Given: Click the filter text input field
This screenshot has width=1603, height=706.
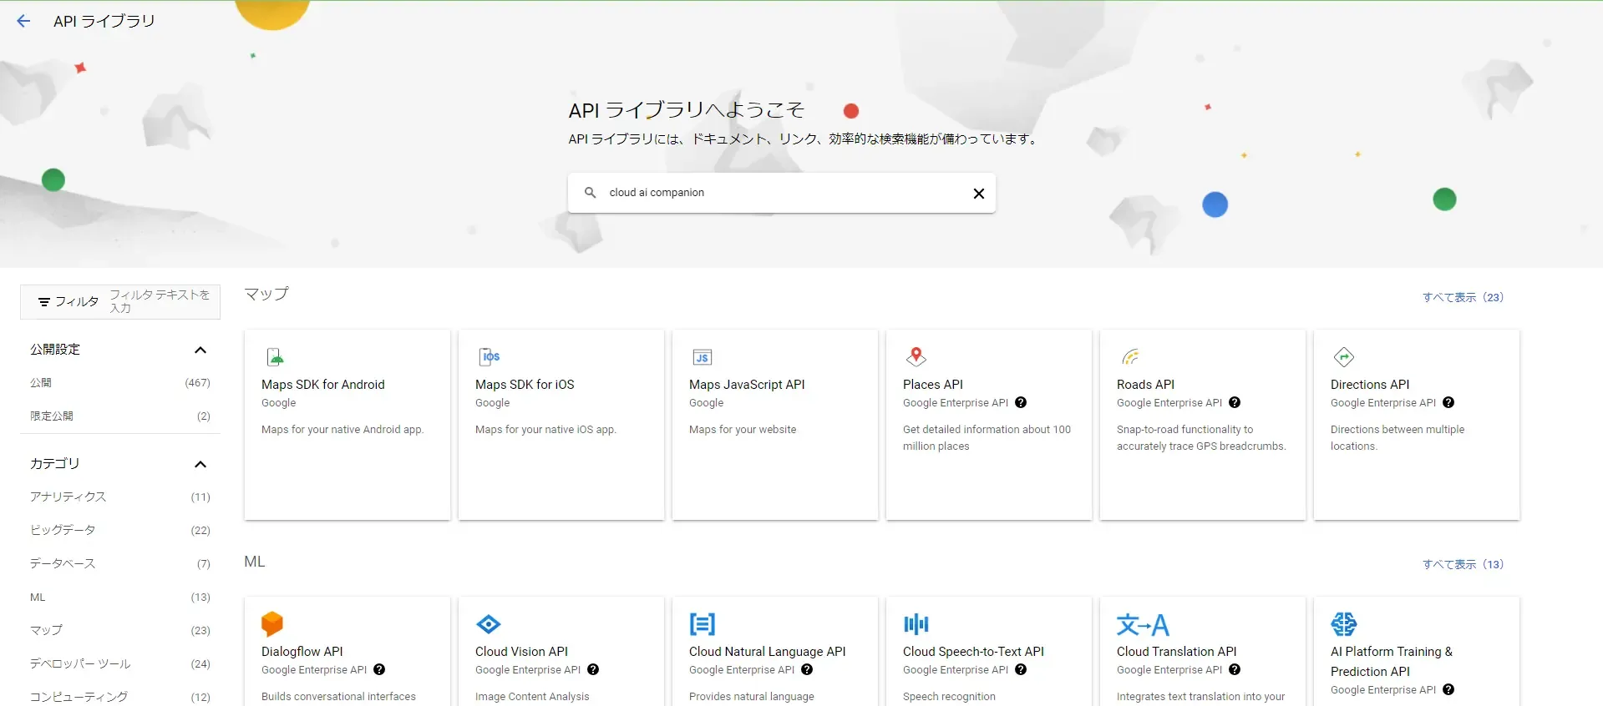Looking at the screenshot, I should pyautogui.click(x=161, y=301).
